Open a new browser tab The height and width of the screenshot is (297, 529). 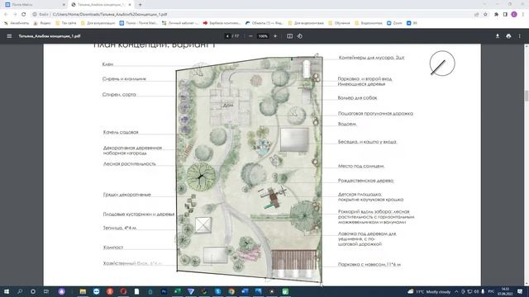point(140,5)
